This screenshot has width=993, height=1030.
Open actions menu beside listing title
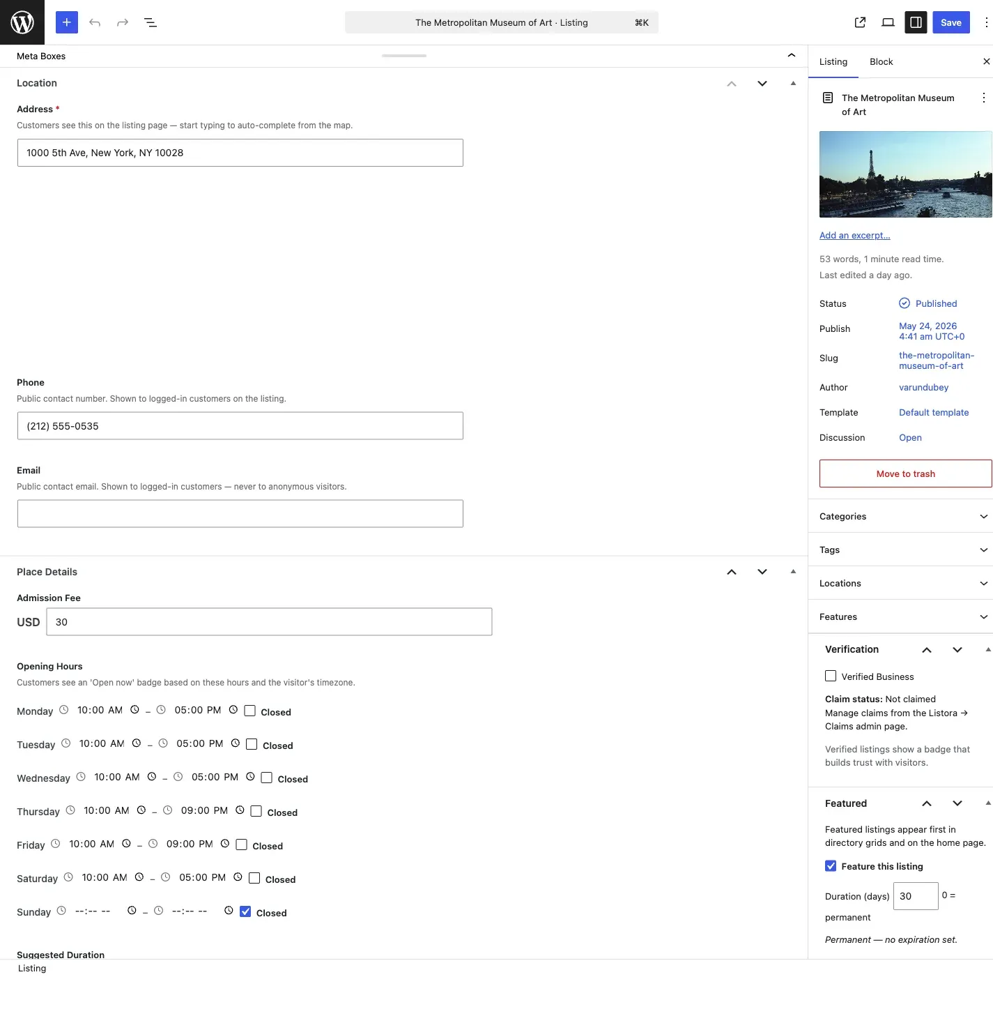tap(983, 98)
